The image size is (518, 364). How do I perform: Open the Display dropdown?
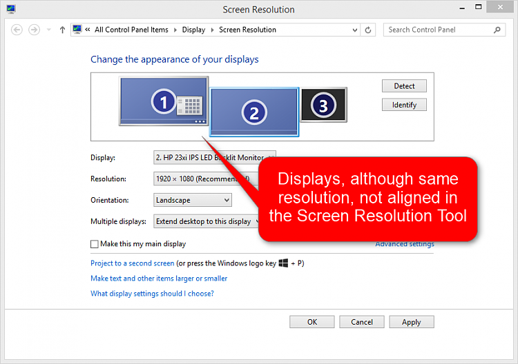(215, 158)
